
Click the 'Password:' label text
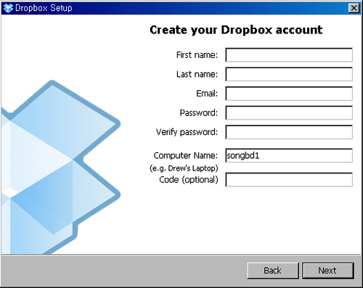199,113
